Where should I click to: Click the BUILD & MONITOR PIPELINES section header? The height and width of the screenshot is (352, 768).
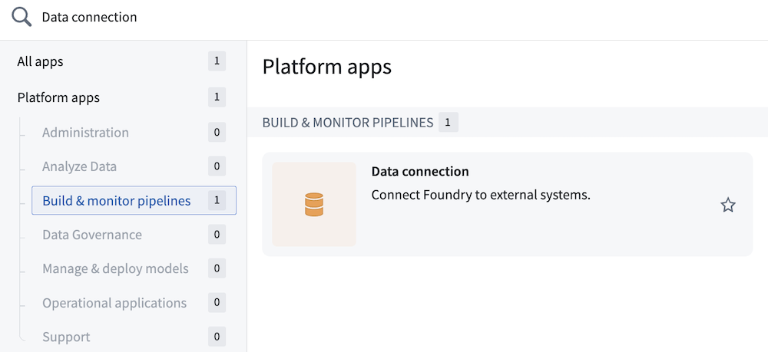tap(348, 122)
